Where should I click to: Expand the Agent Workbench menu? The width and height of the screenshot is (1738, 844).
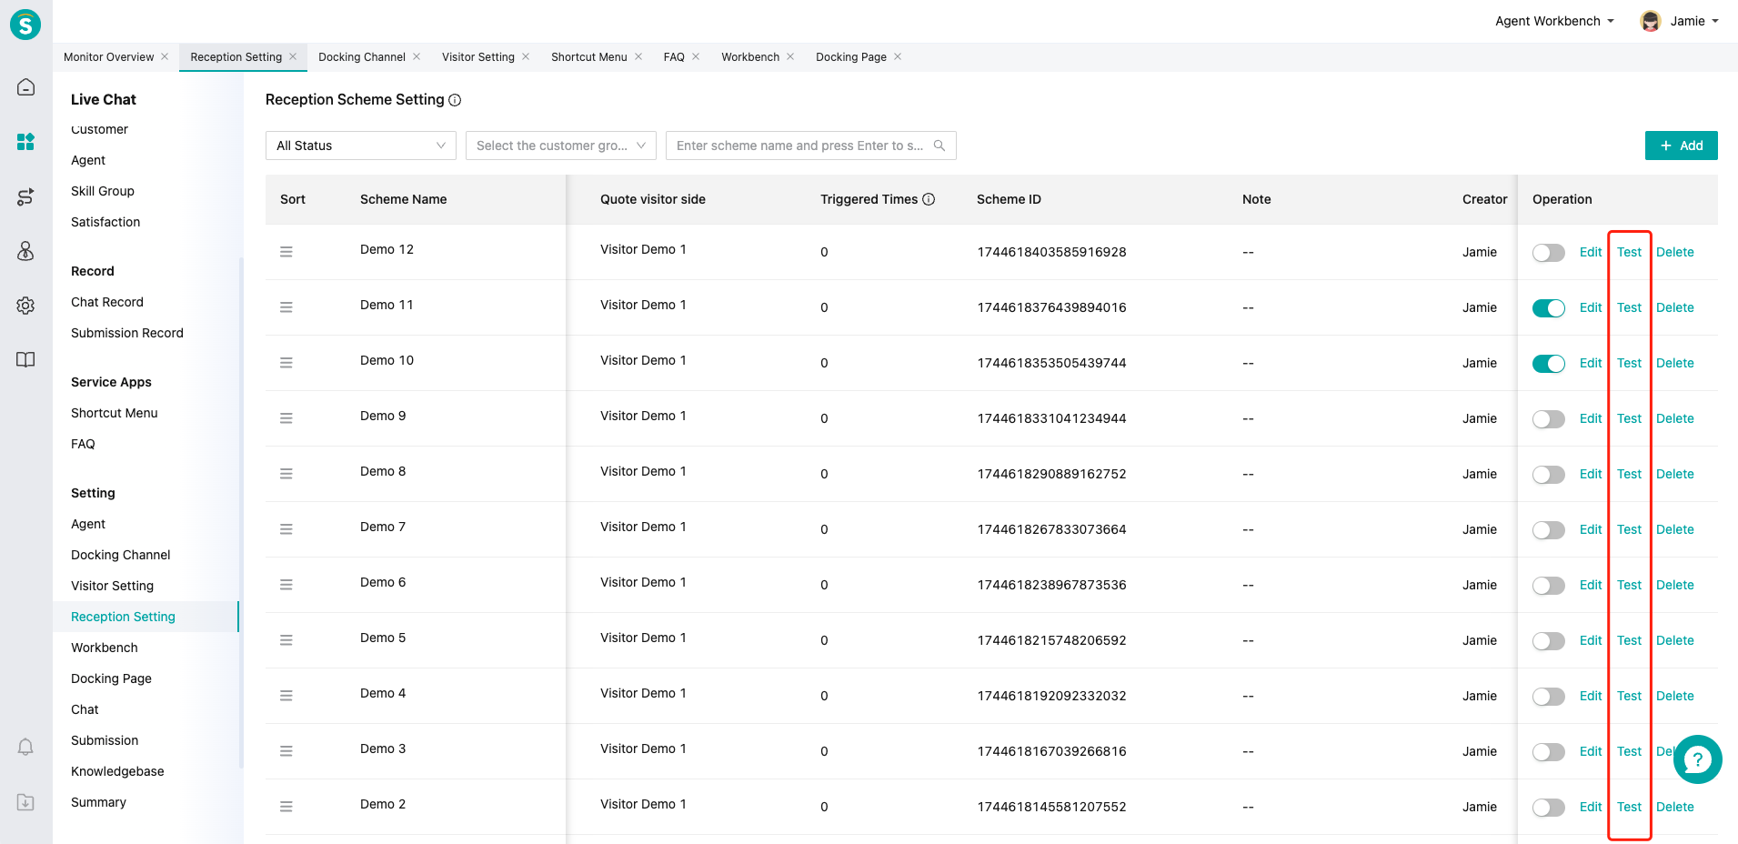[1554, 21]
